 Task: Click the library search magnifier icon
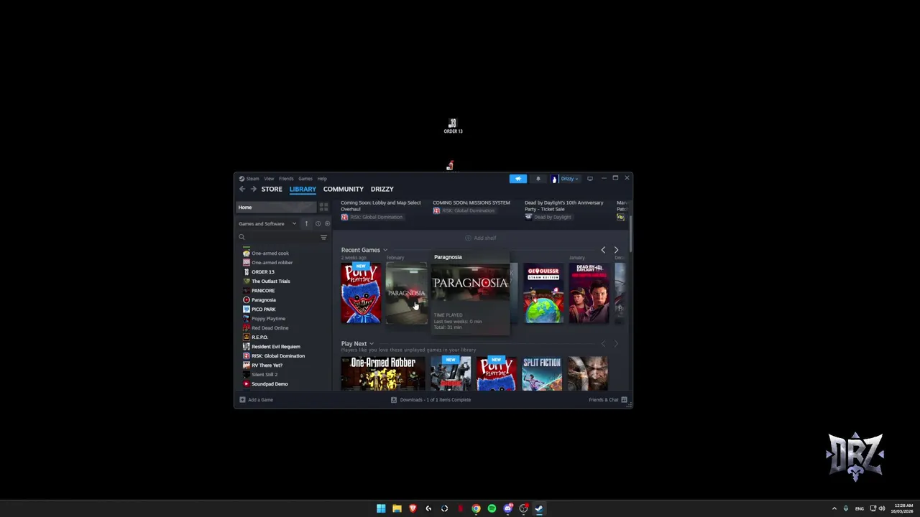(241, 237)
